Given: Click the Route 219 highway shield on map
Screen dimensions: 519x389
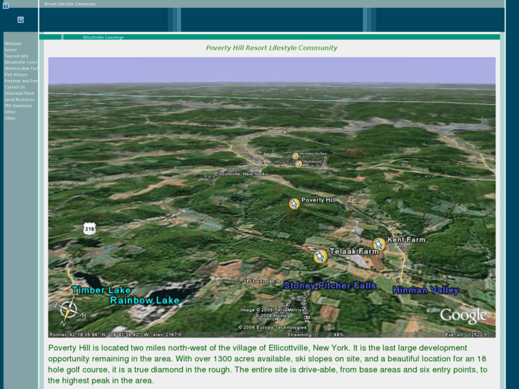Looking at the screenshot, I should click(x=89, y=229).
